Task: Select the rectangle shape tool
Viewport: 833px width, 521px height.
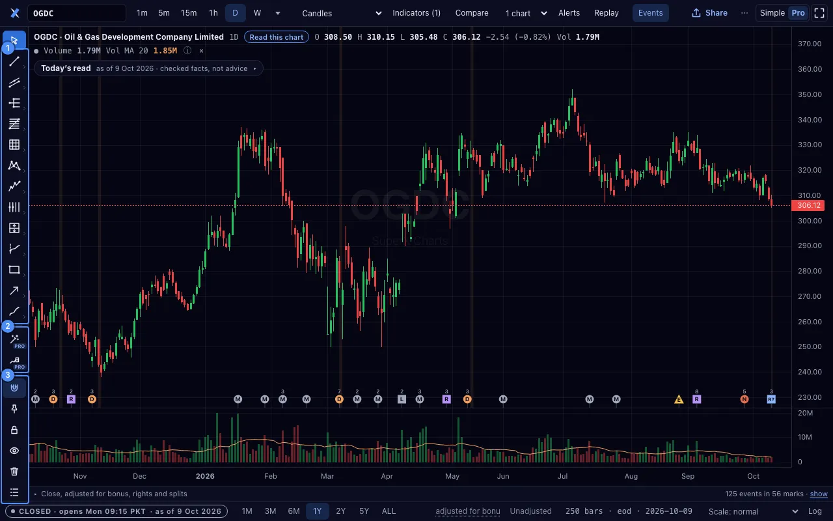Action: click(x=14, y=270)
